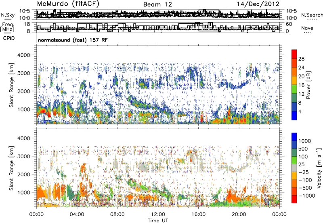The width and height of the screenshot is (323, 223).
Task: Click the -100 label on Velocity colorbar
Action: (305, 180)
